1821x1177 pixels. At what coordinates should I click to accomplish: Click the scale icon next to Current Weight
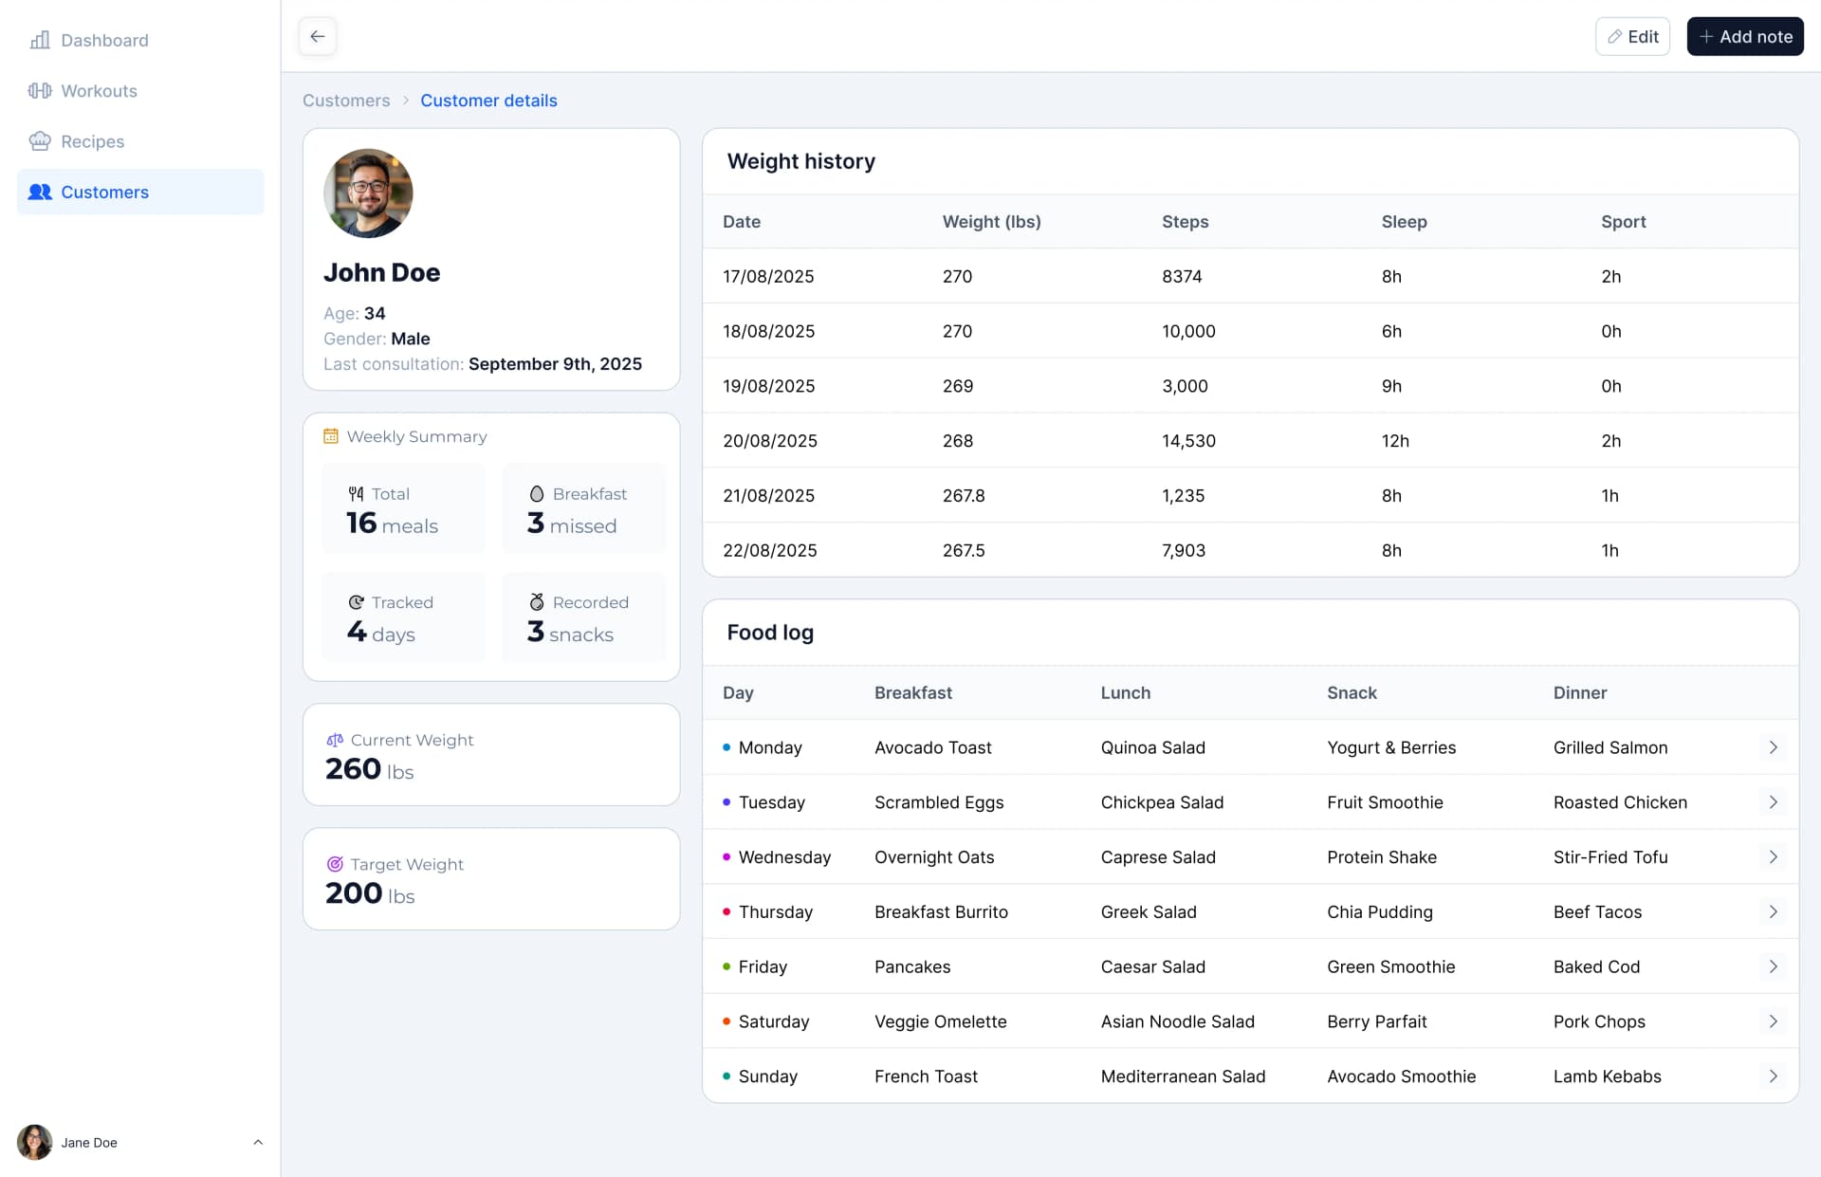tap(335, 740)
